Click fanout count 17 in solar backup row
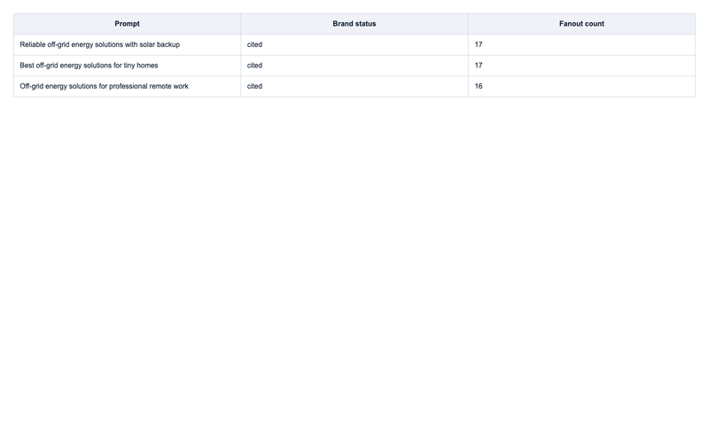The height and width of the screenshot is (443, 709). pyautogui.click(x=479, y=44)
